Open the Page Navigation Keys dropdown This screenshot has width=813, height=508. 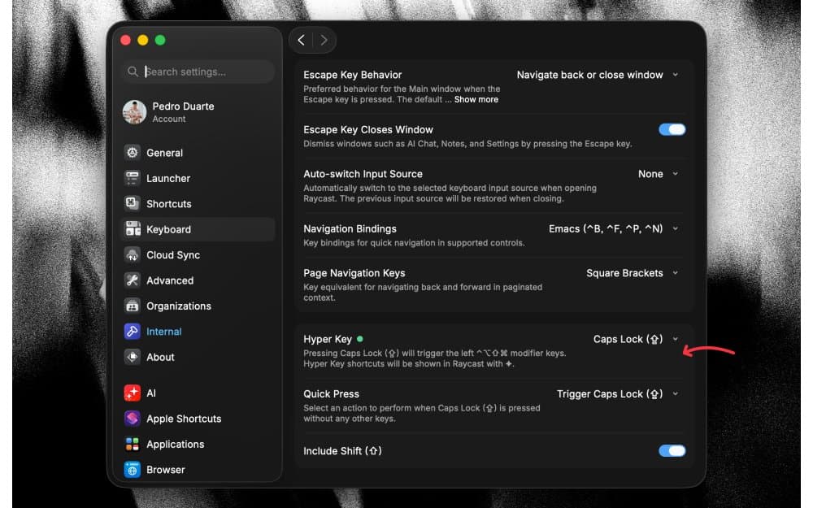pos(632,272)
